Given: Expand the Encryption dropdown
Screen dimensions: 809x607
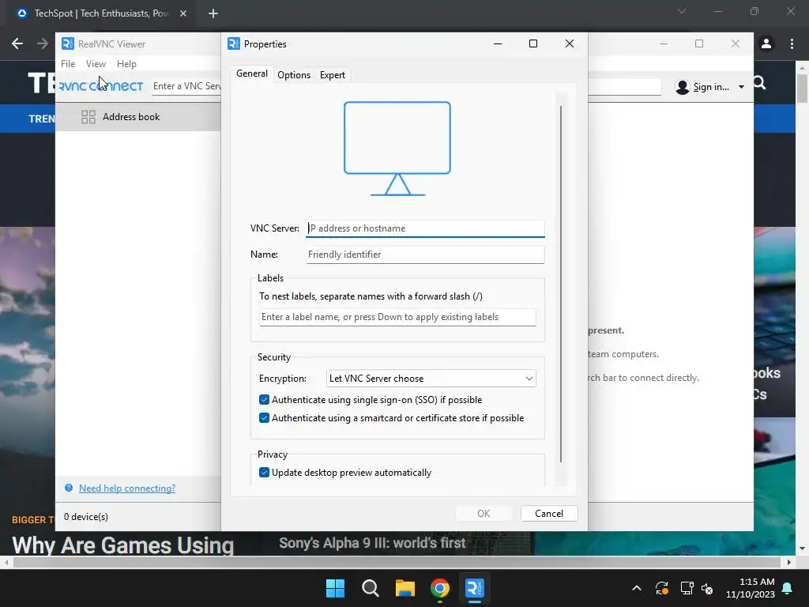Looking at the screenshot, I should click(x=431, y=379).
